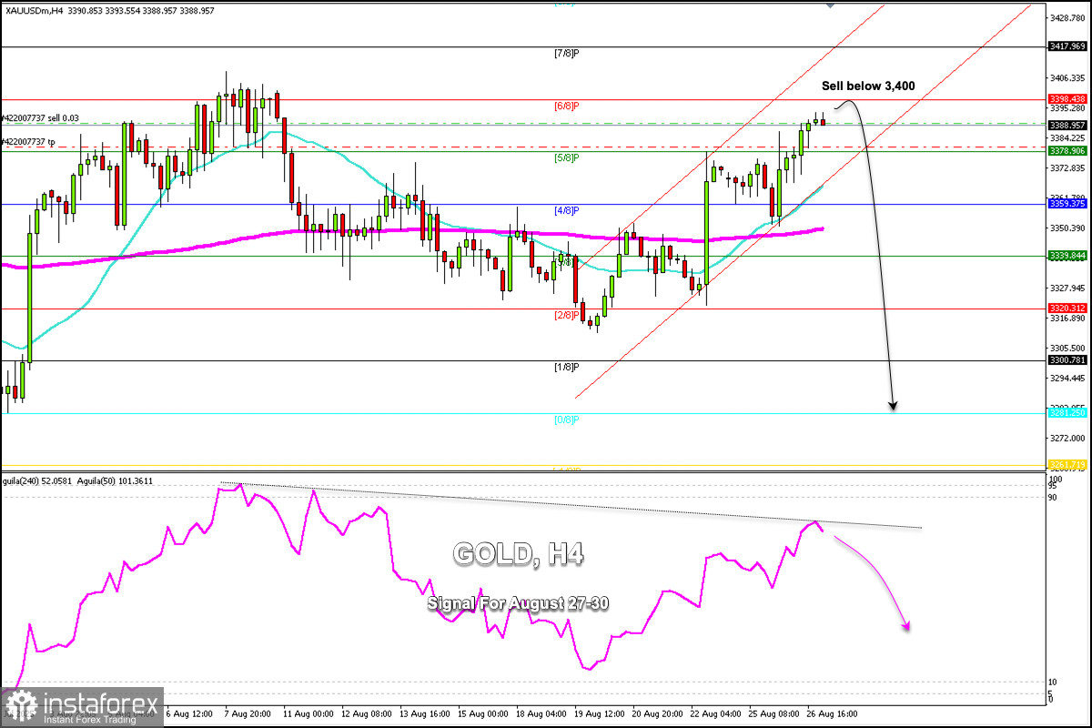This screenshot has width=1092, height=728.
Task: Click the 'Sell below 3,400' chart label
Action: click(x=868, y=86)
